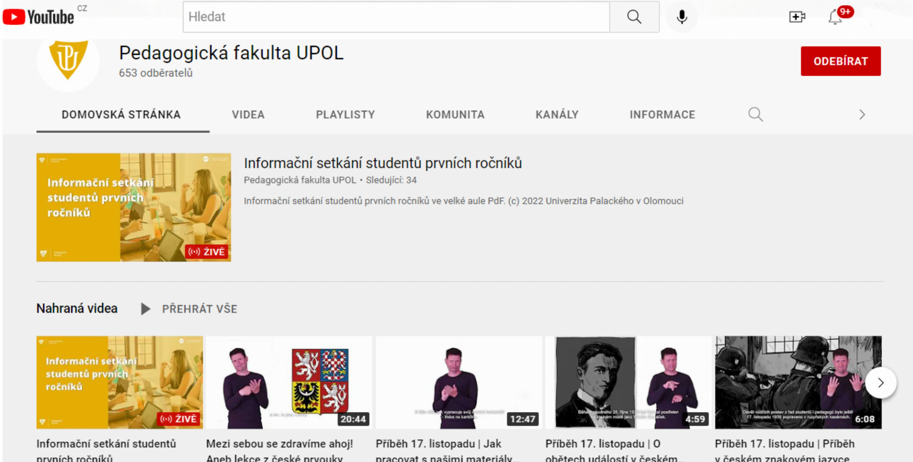Open the 4:59 video thumbnail with portrait
Image resolution: width=913 pixels, height=462 pixels.
coord(628,383)
